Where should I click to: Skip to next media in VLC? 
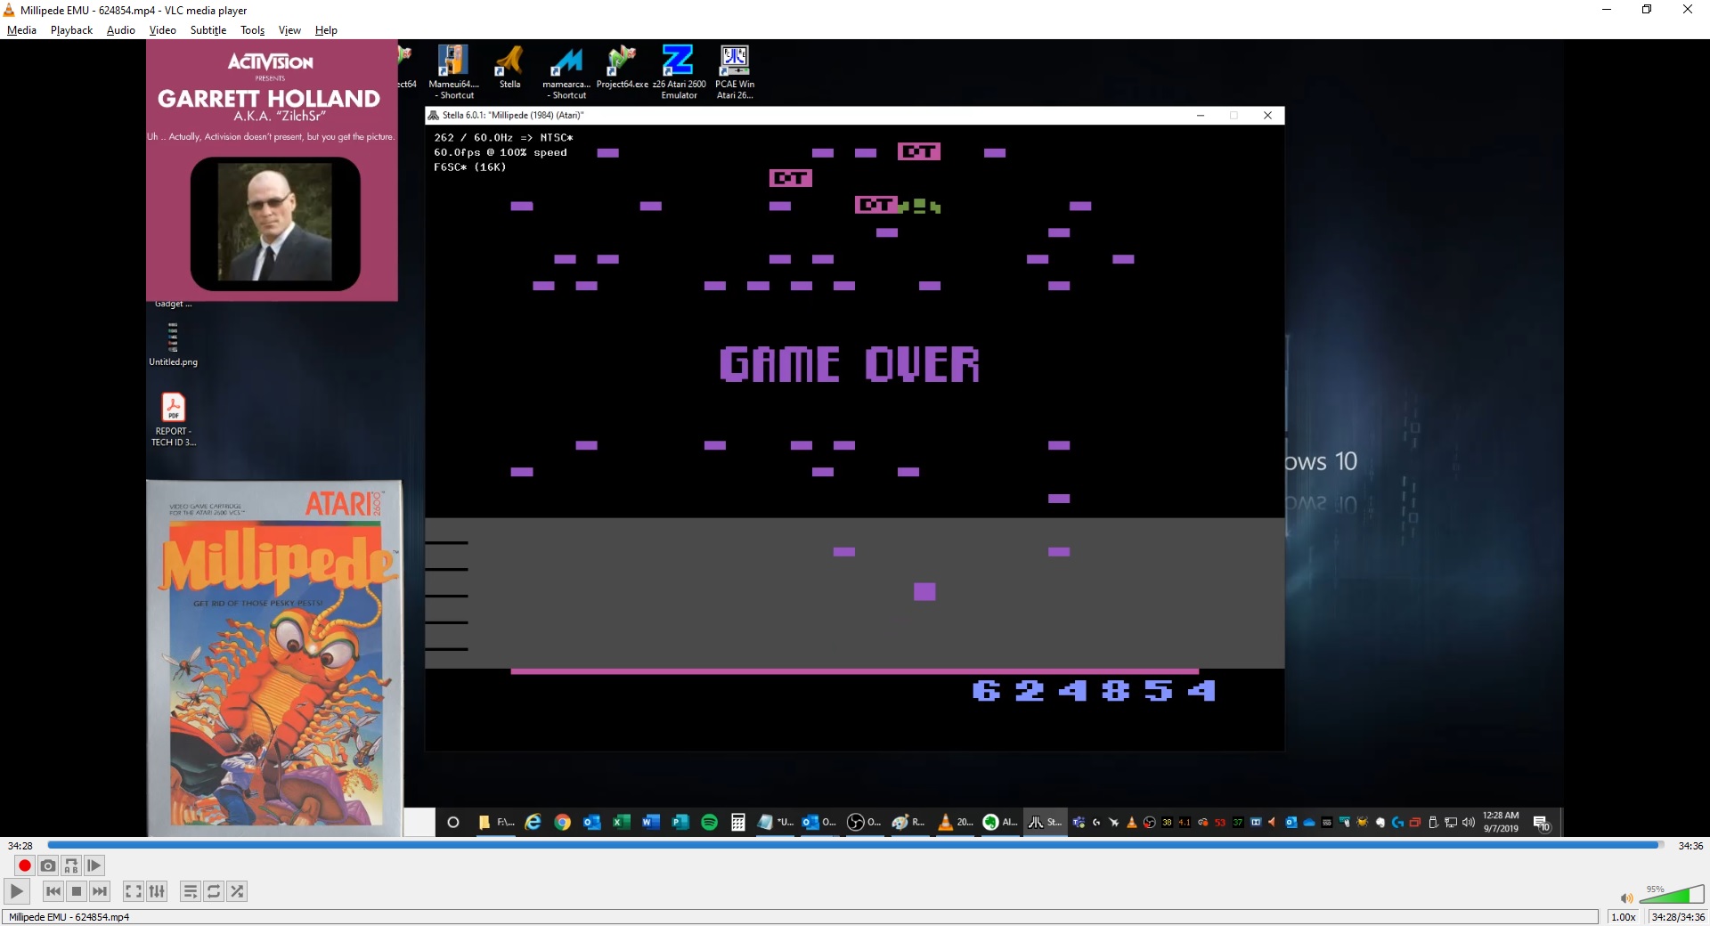click(100, 891)
